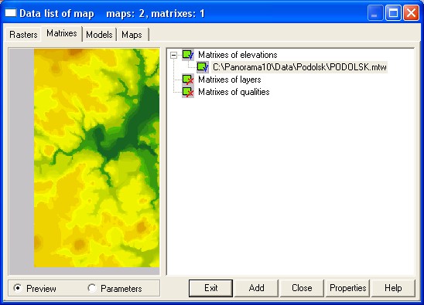
Task: Click the Exit button
Action: point(210,288)
